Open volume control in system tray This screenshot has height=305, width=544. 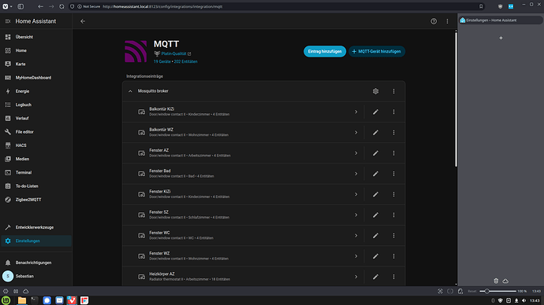(524, 300)
